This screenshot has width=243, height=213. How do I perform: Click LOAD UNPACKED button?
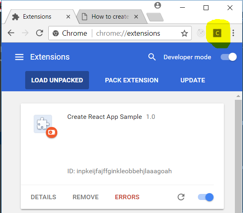click(x=57, y=80)
